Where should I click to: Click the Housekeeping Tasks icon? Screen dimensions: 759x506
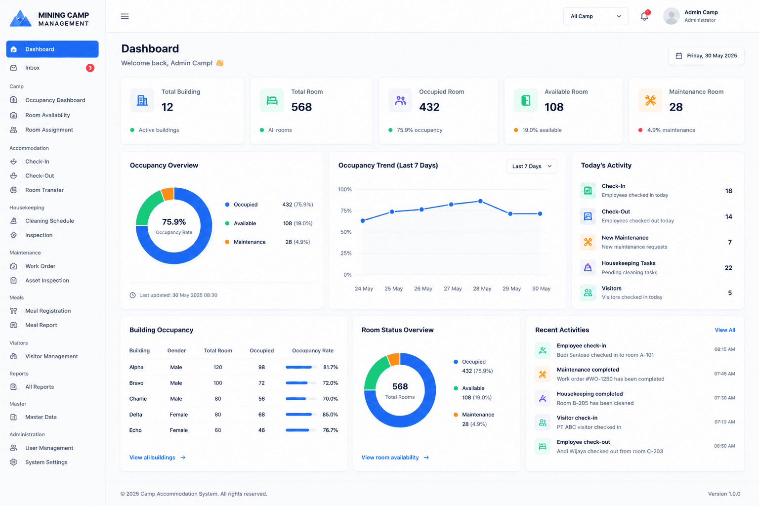[x=588, y=267]
